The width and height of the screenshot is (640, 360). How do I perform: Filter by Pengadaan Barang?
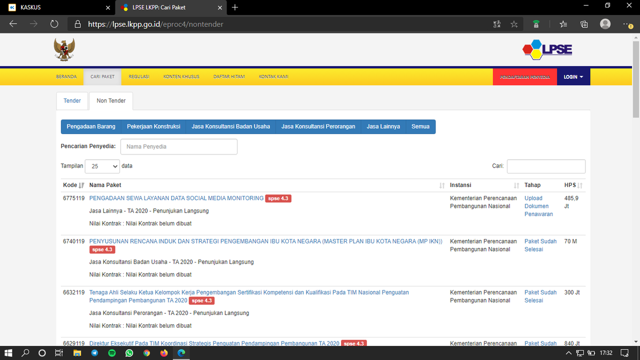pyautogui.click(x=91, y=126)
